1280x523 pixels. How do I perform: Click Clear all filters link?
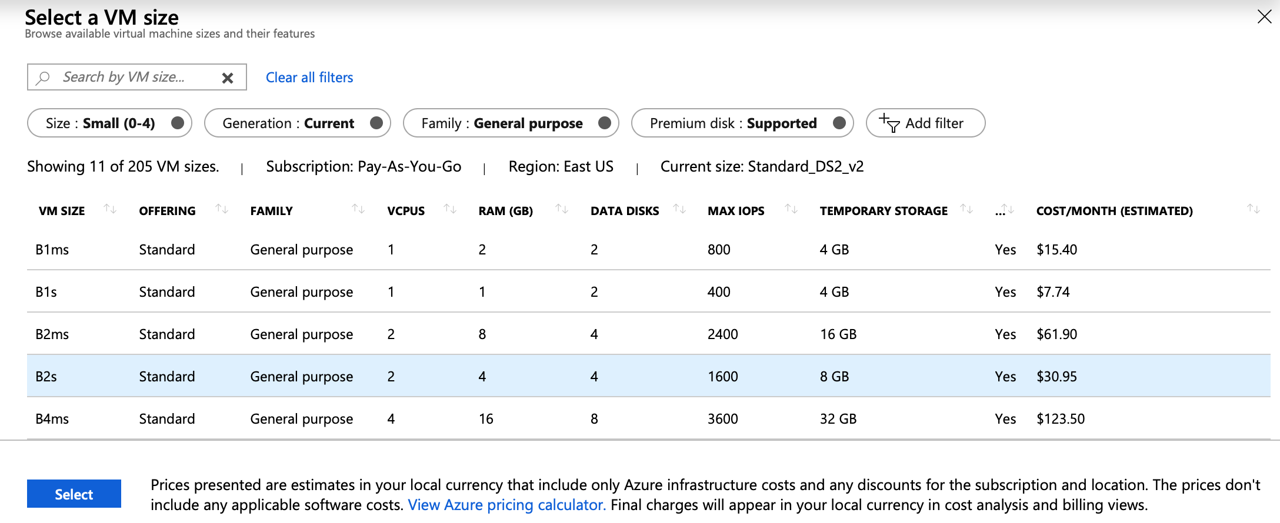pyautogui.click(x=309, y=78)
